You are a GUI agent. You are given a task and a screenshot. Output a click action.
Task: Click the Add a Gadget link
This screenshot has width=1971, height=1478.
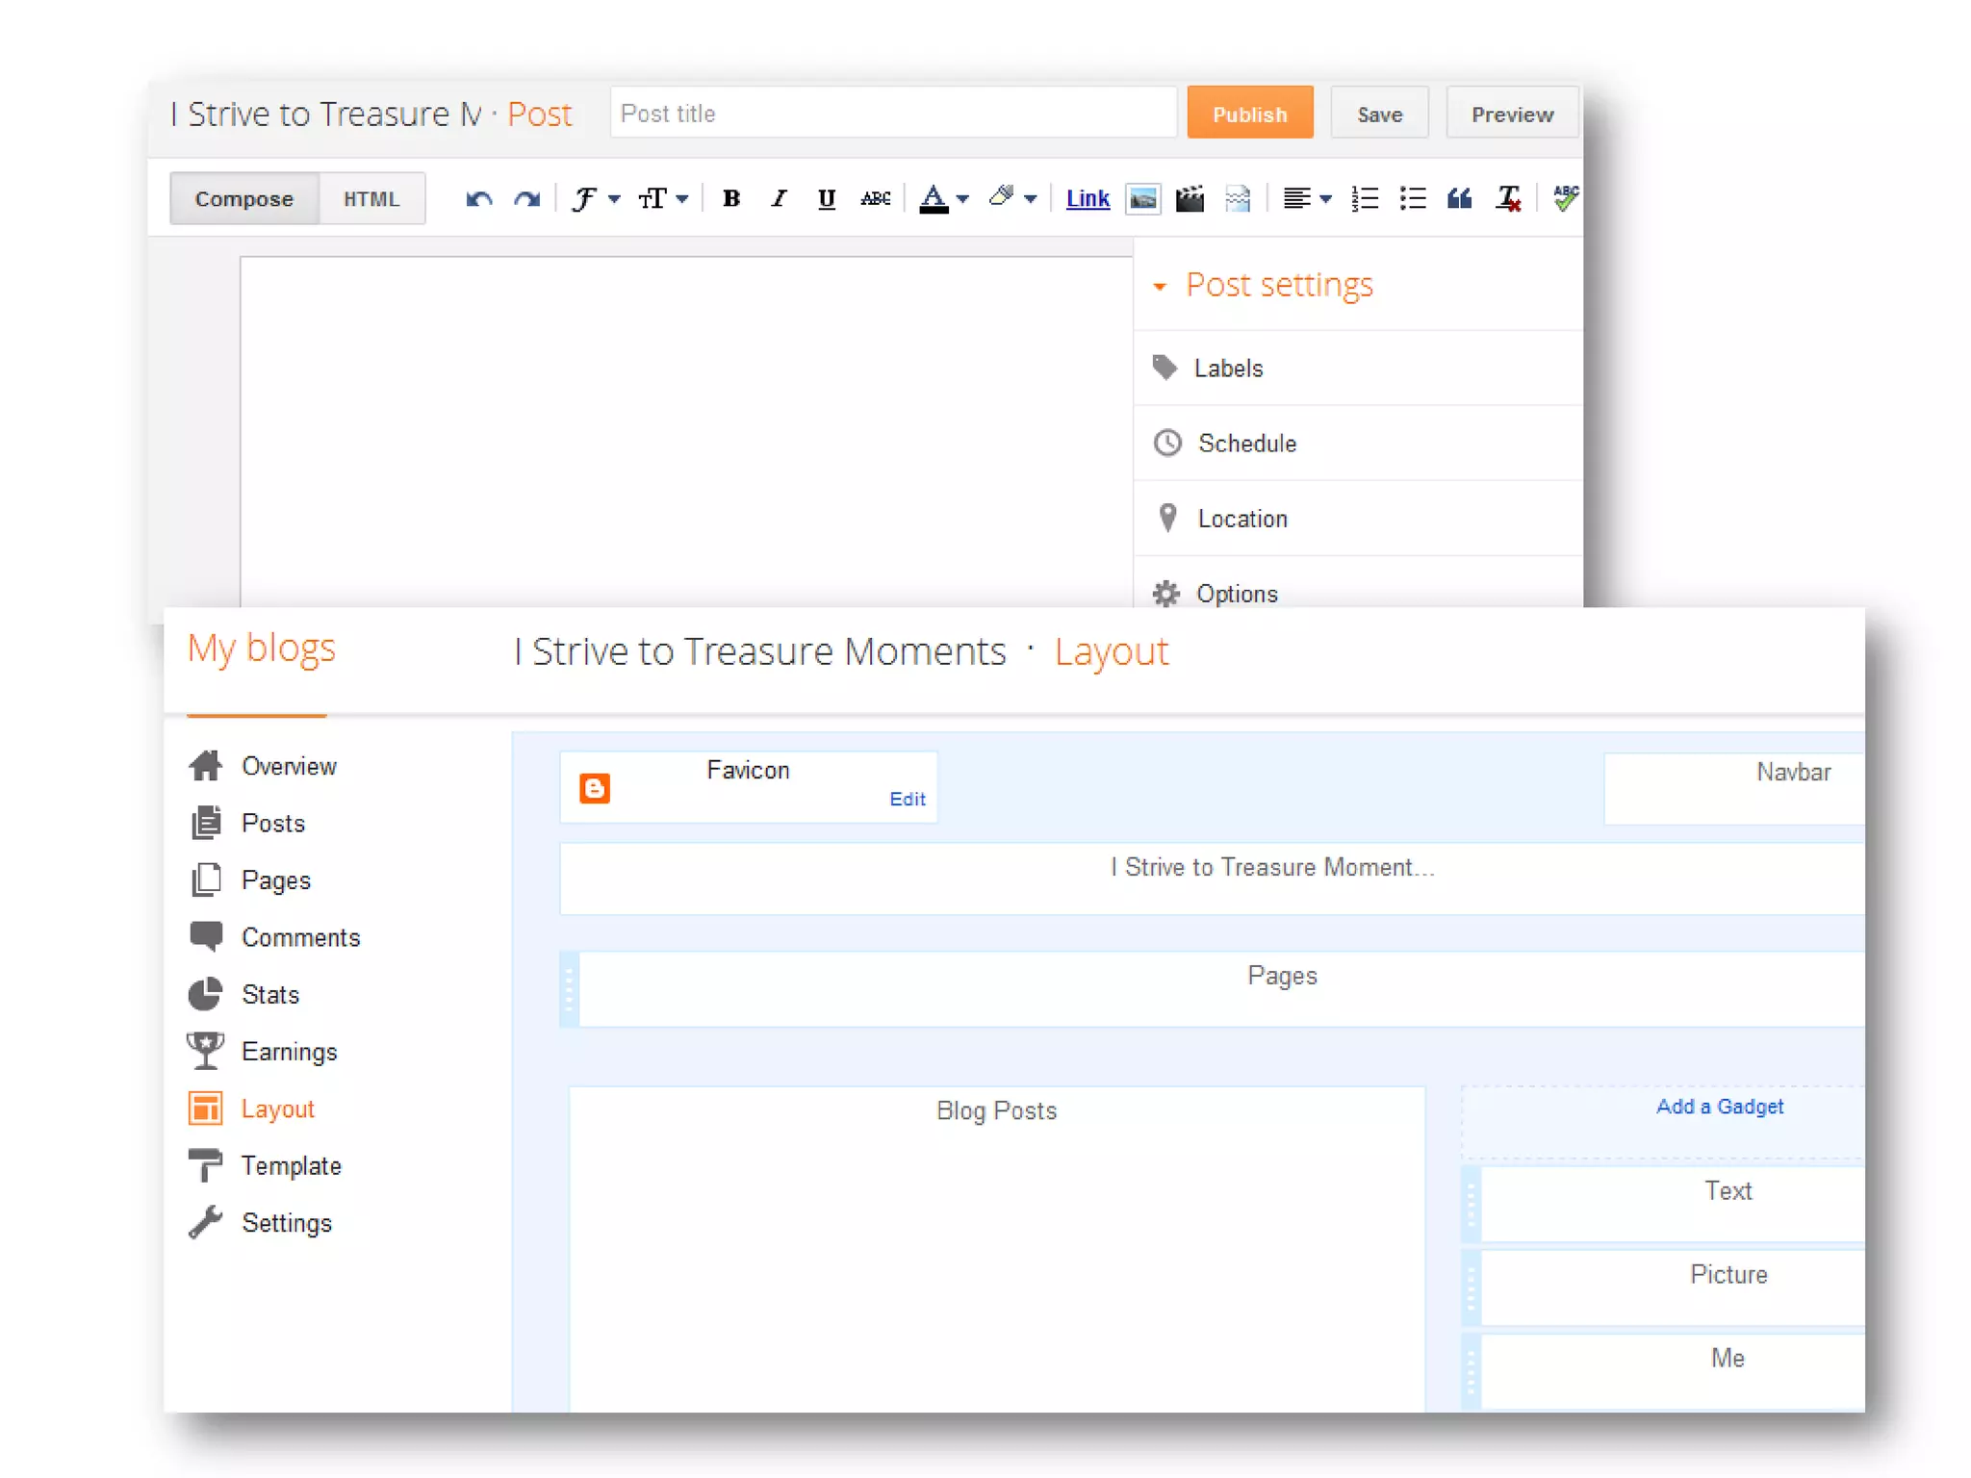1719,1107
